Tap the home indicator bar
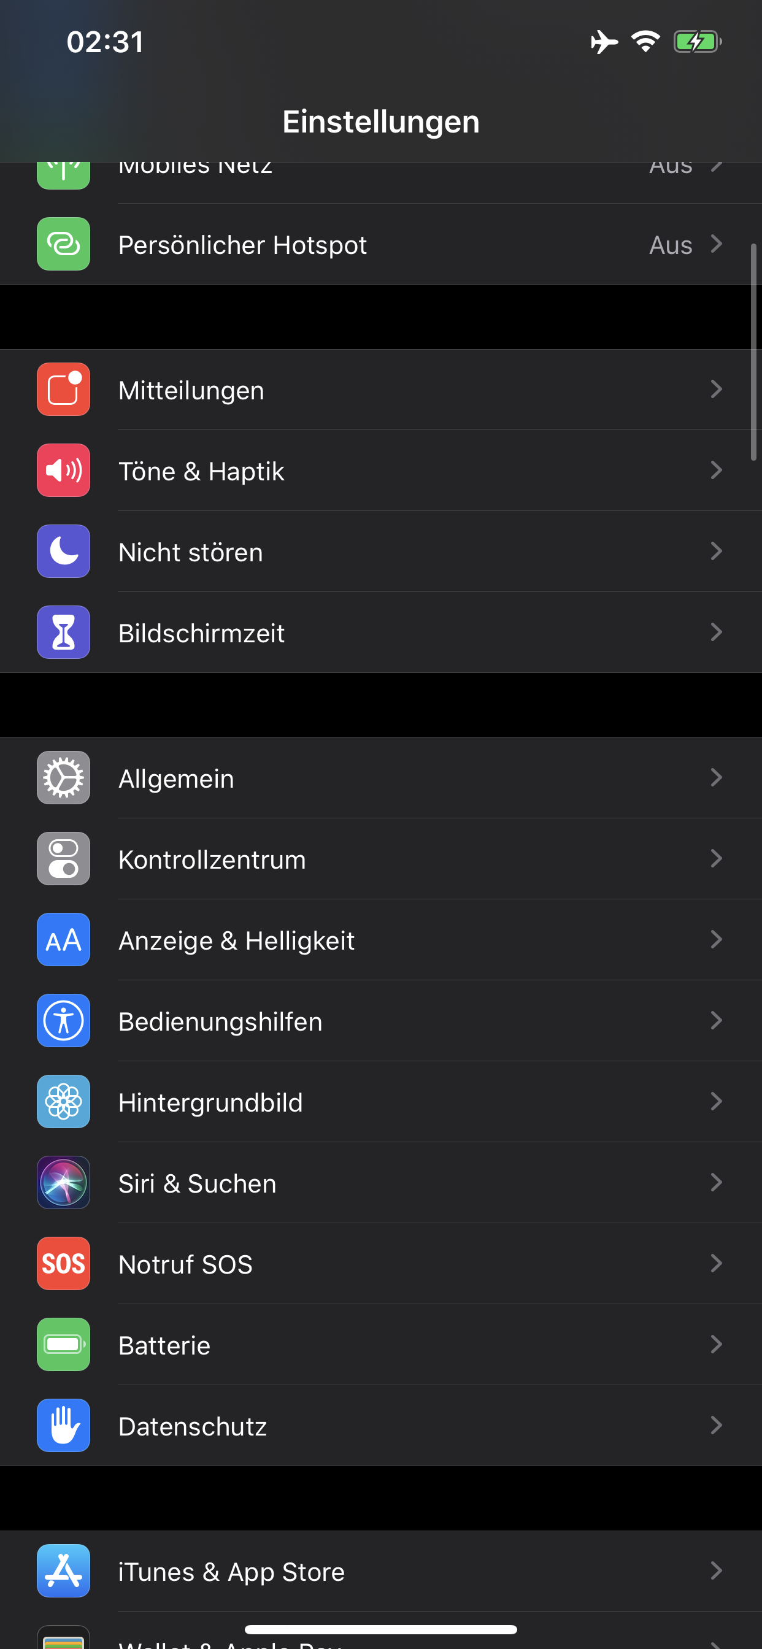Screen dimensions: 762x1649 point(381,1629)
